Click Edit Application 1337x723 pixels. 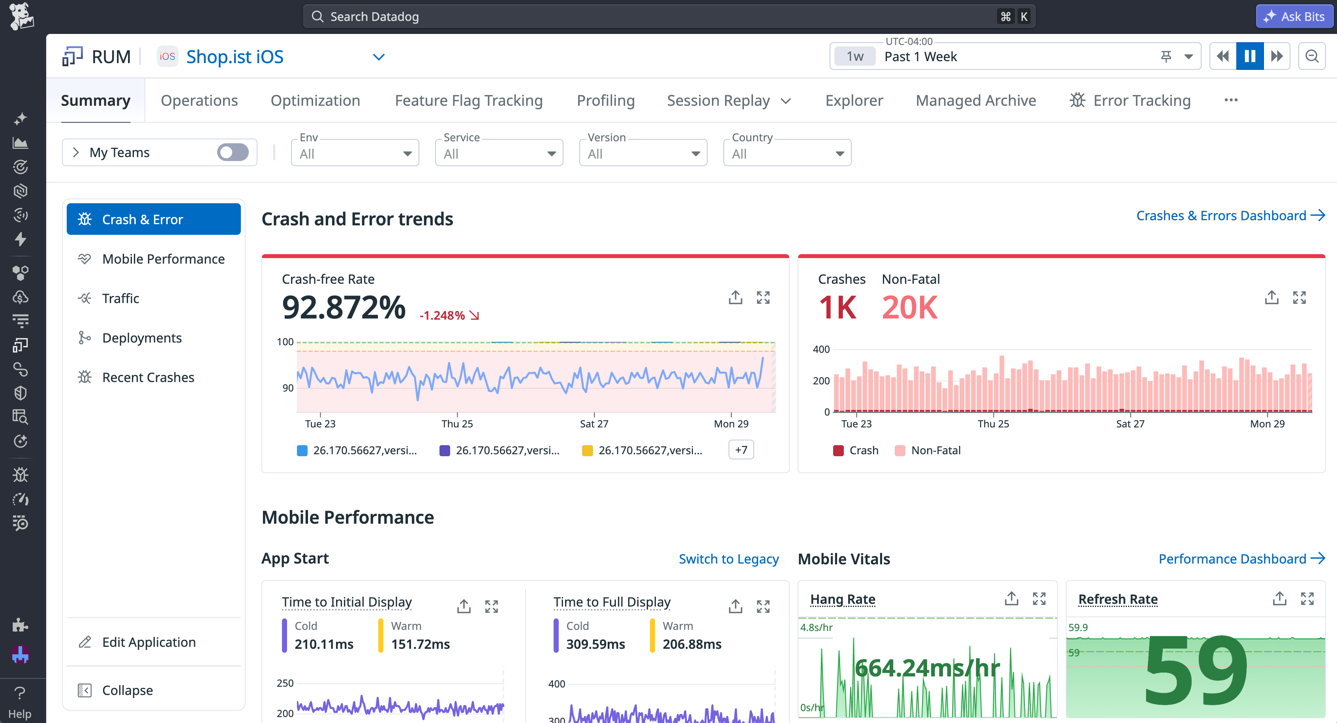(154, 642)
